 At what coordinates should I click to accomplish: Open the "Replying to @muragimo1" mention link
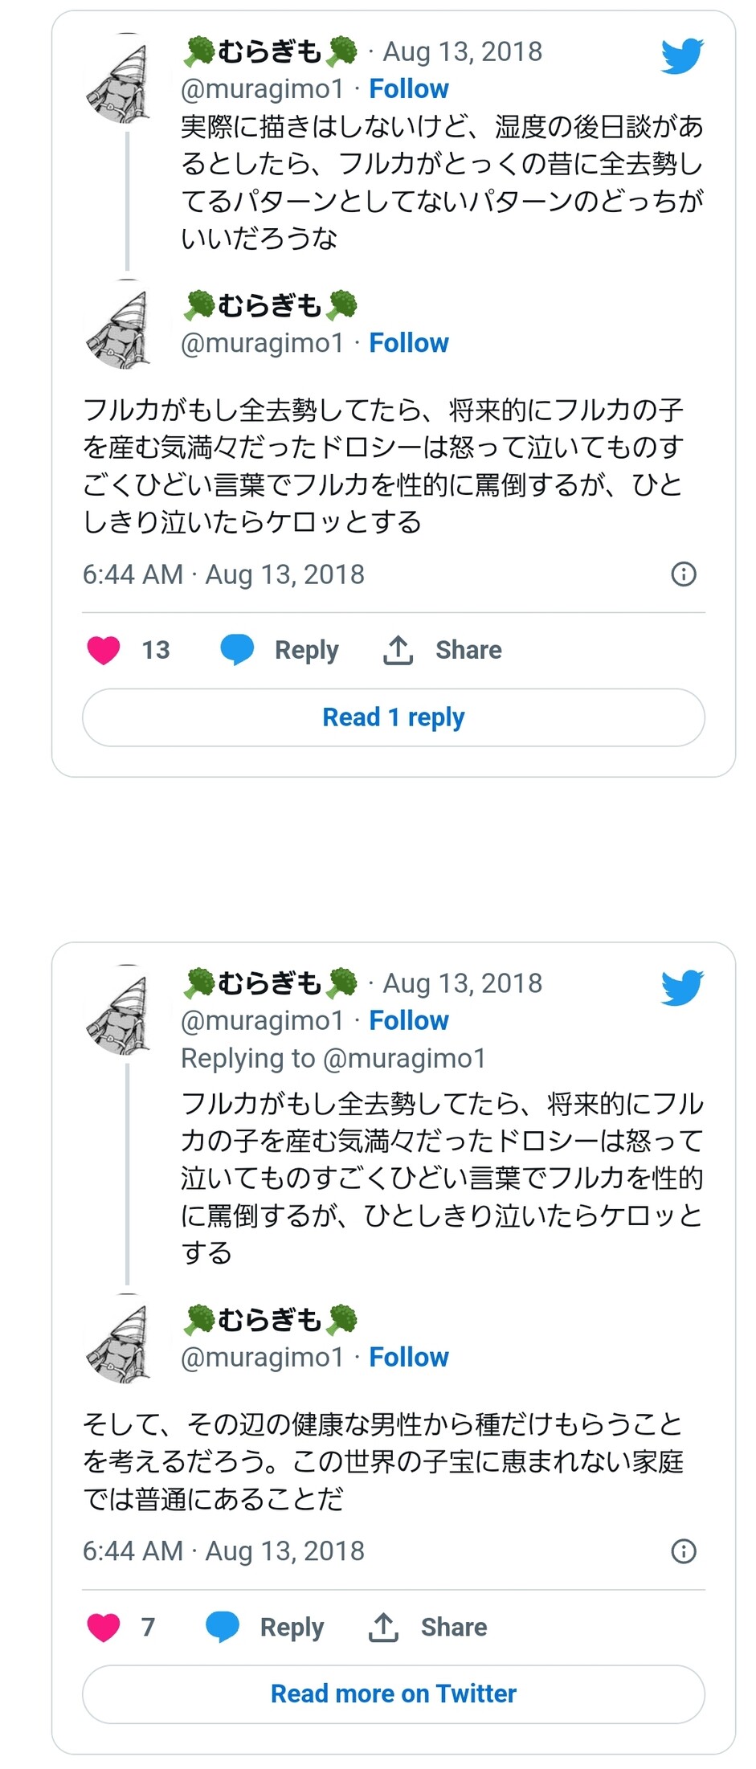404,1058
